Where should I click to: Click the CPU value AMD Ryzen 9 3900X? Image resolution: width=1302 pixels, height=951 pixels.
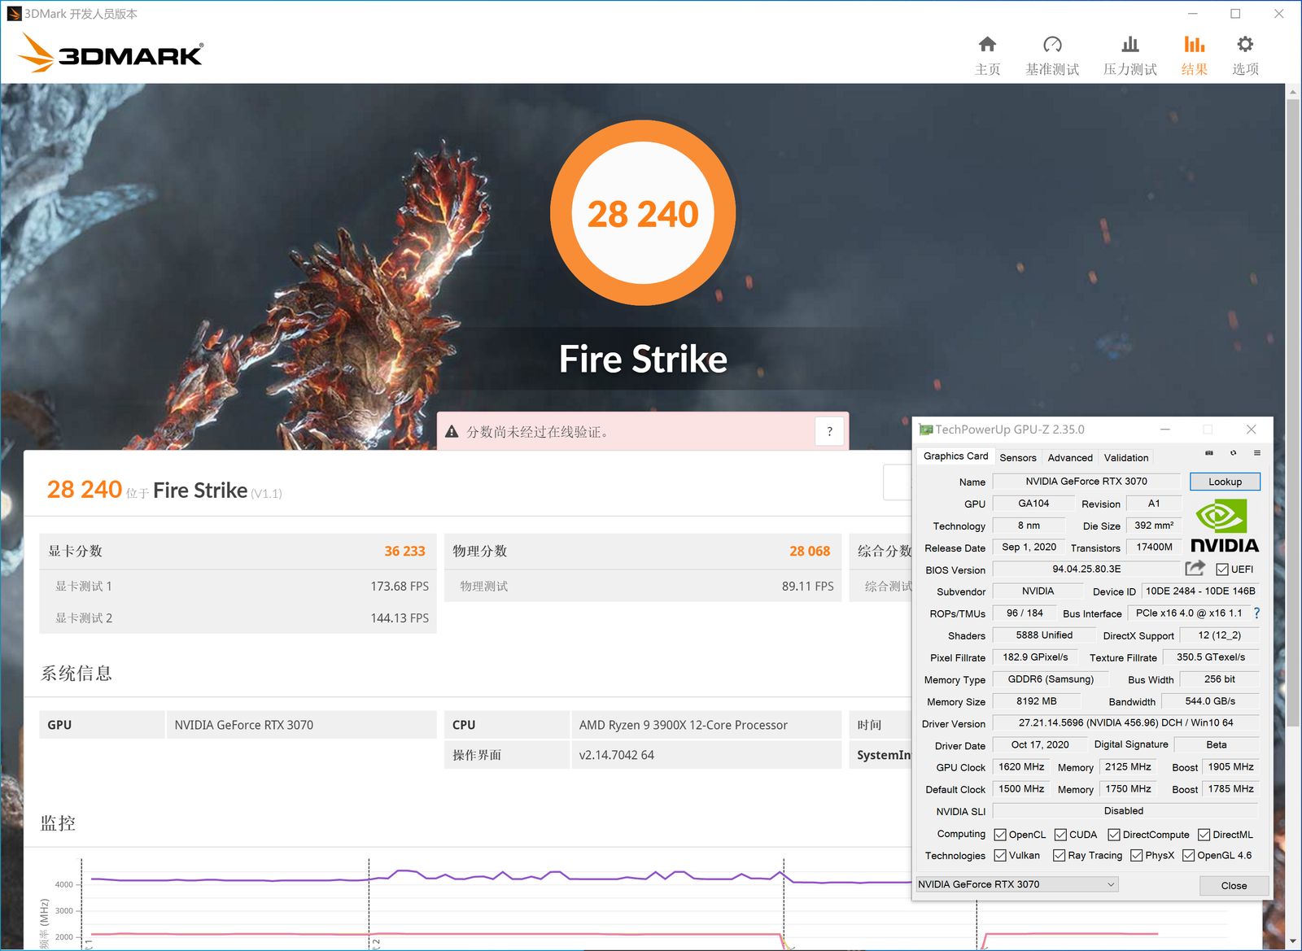tap(684, 725)
